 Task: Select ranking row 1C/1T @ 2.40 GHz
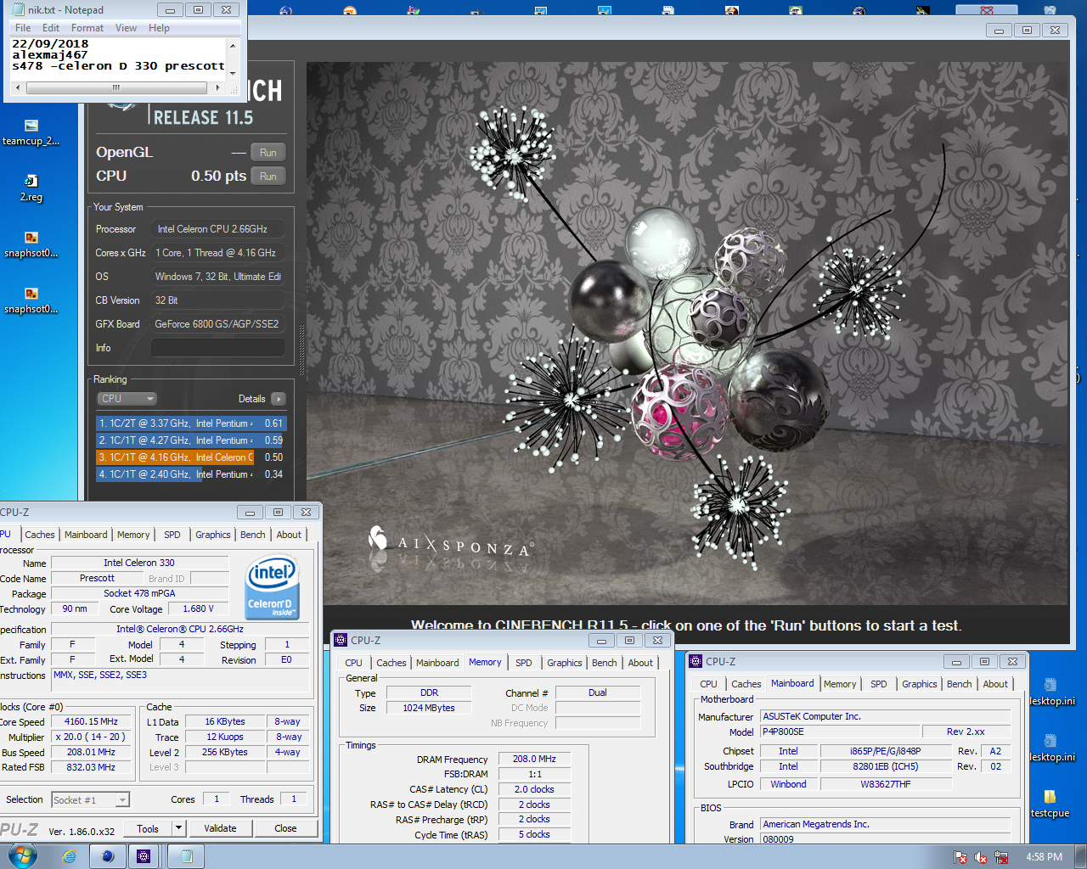pyautogui.click(x=191, y=474)
